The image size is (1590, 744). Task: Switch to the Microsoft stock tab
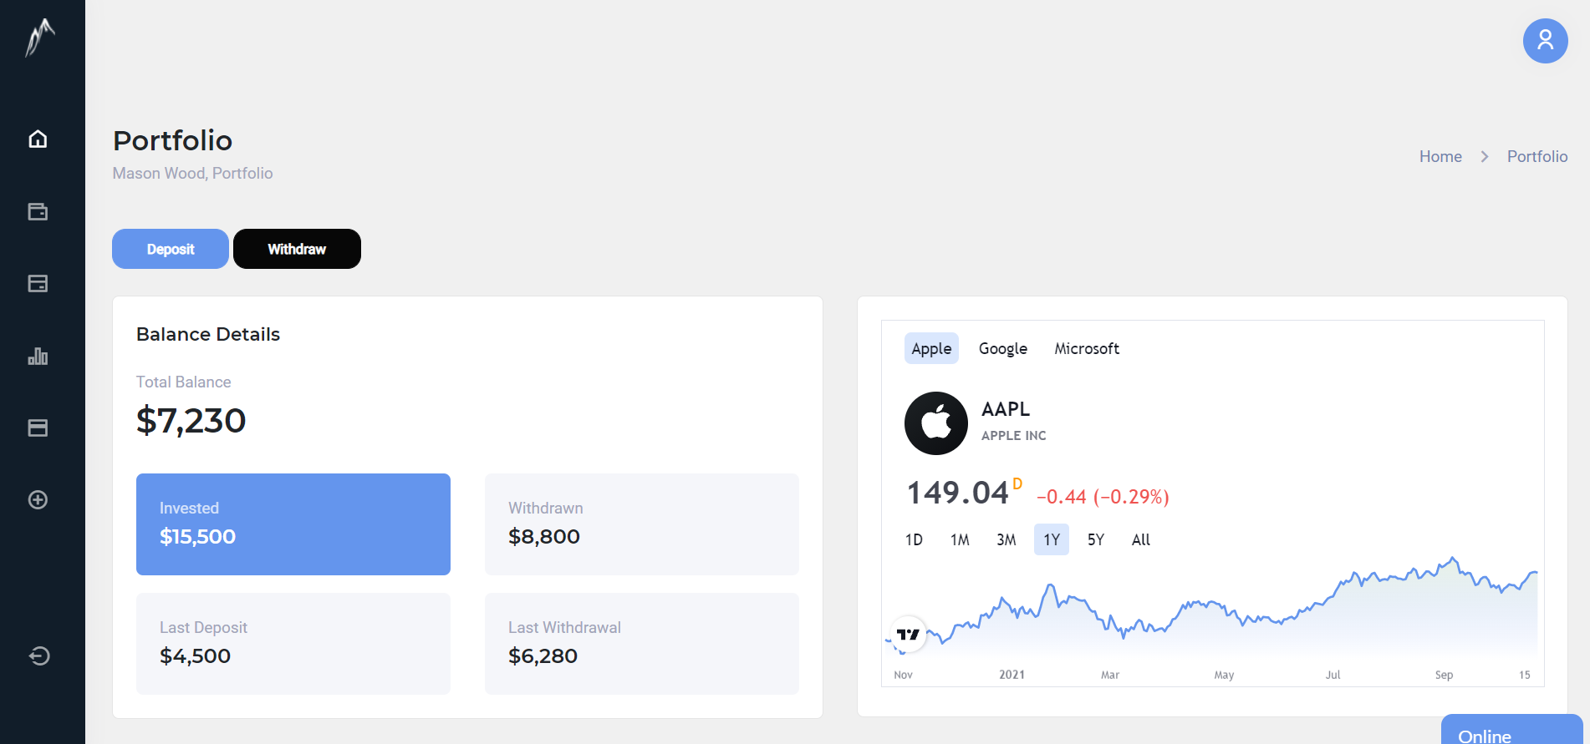tap(1086, 348)
